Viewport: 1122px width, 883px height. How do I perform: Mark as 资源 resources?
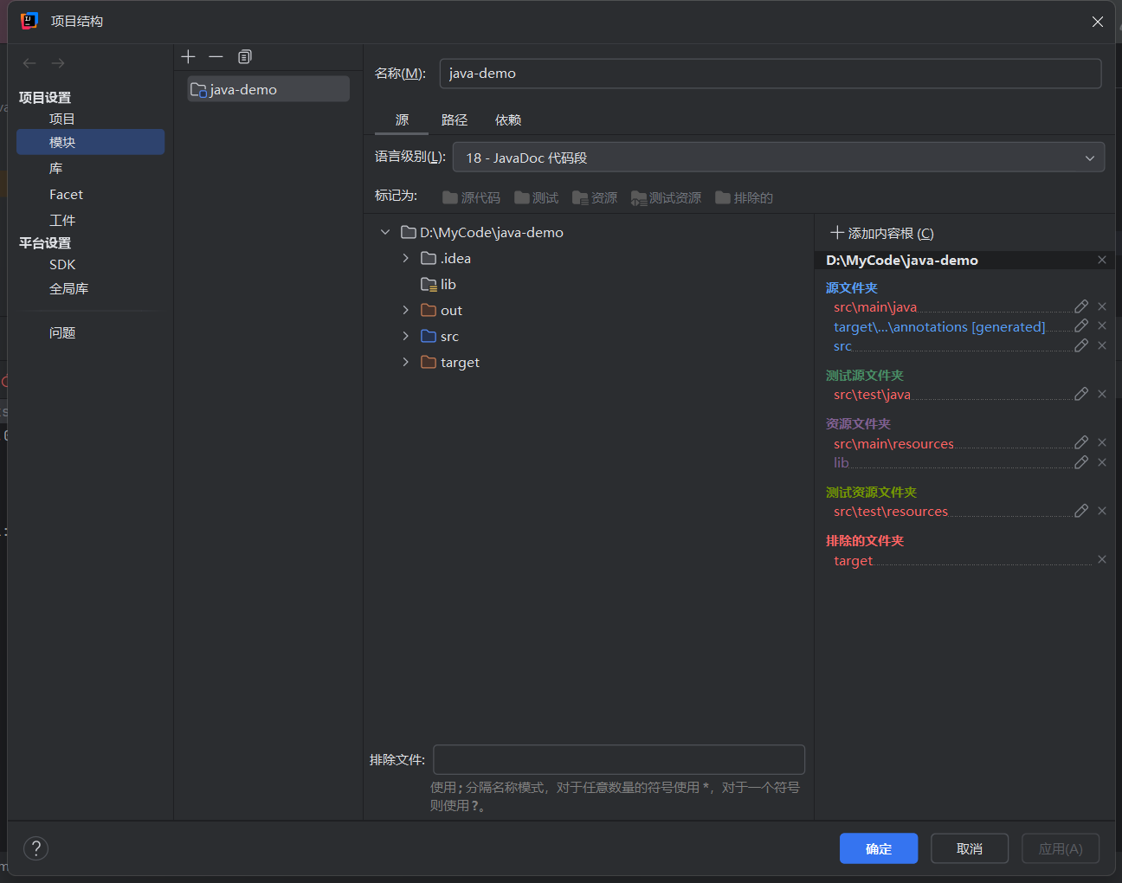pyautogui.click(x=595, y=198)
